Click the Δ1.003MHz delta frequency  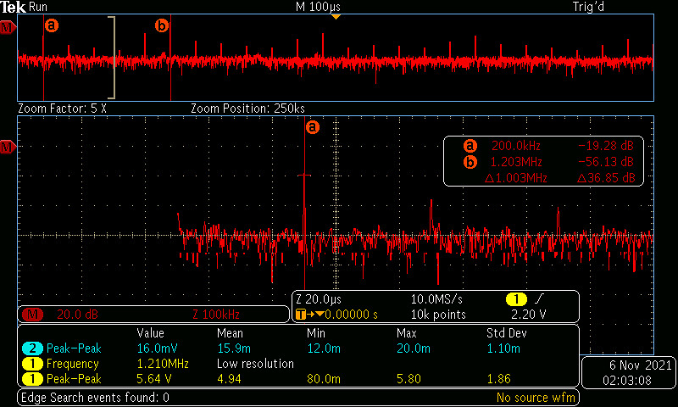tap(516, 178)
